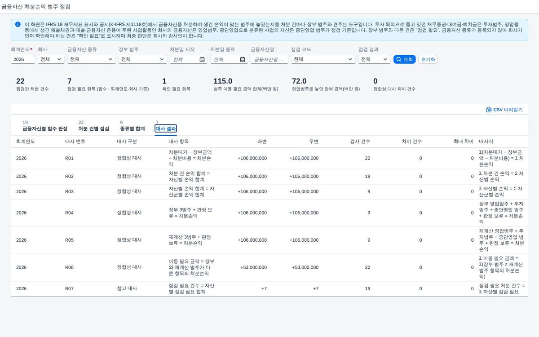Select the 대사 결과 tab
539x337 pixels.
[166, 129]
